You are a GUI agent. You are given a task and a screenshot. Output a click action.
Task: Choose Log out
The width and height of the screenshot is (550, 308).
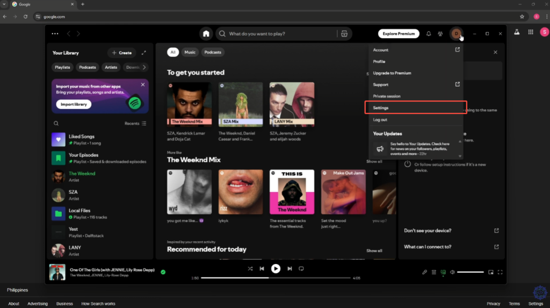pyautogui.click(x=416, y=120)
